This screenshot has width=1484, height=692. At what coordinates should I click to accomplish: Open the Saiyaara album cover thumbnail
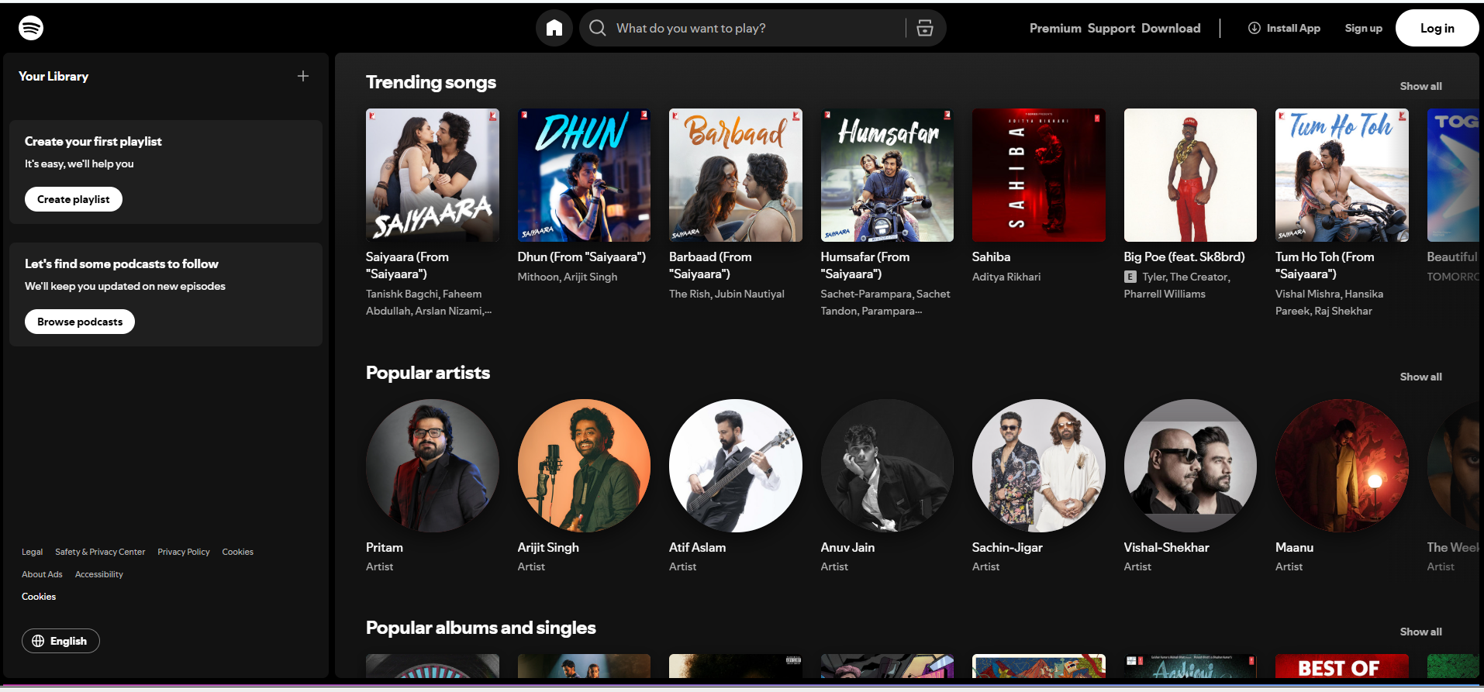pyautogui.click(x=433, y=175)
